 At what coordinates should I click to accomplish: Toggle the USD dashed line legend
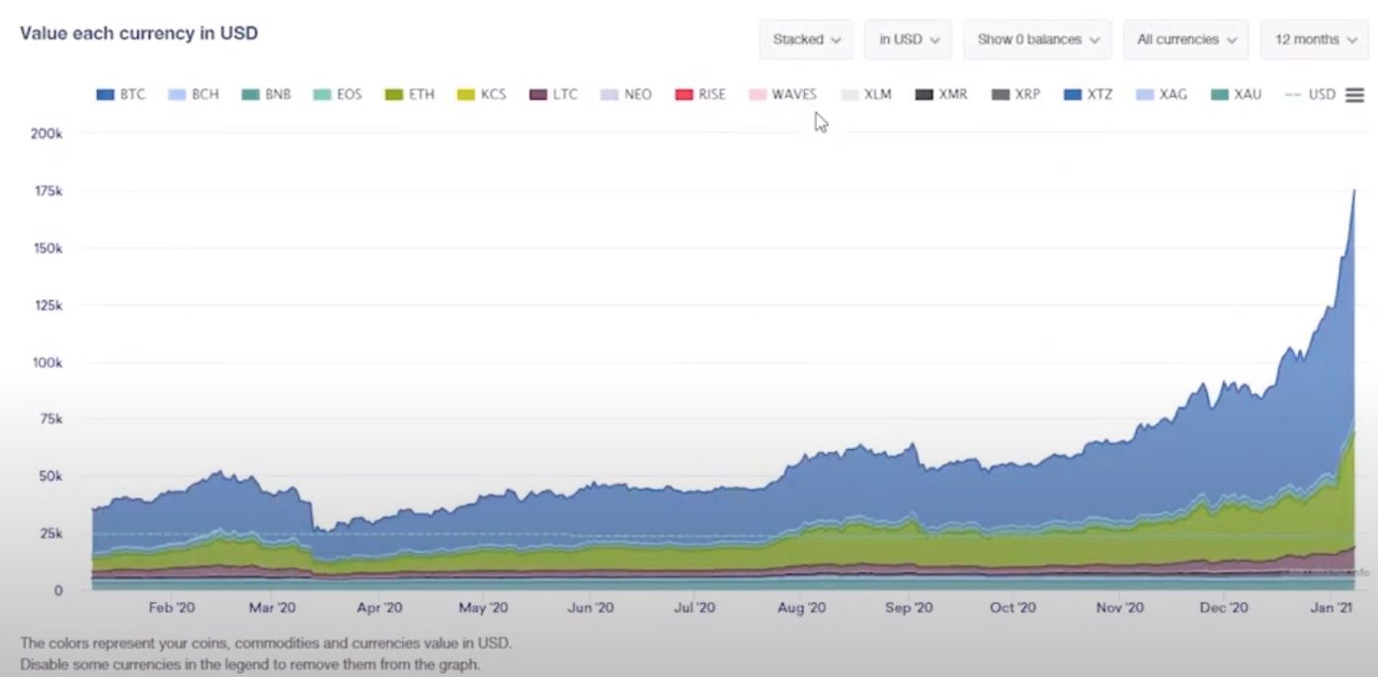point(1310,95)
